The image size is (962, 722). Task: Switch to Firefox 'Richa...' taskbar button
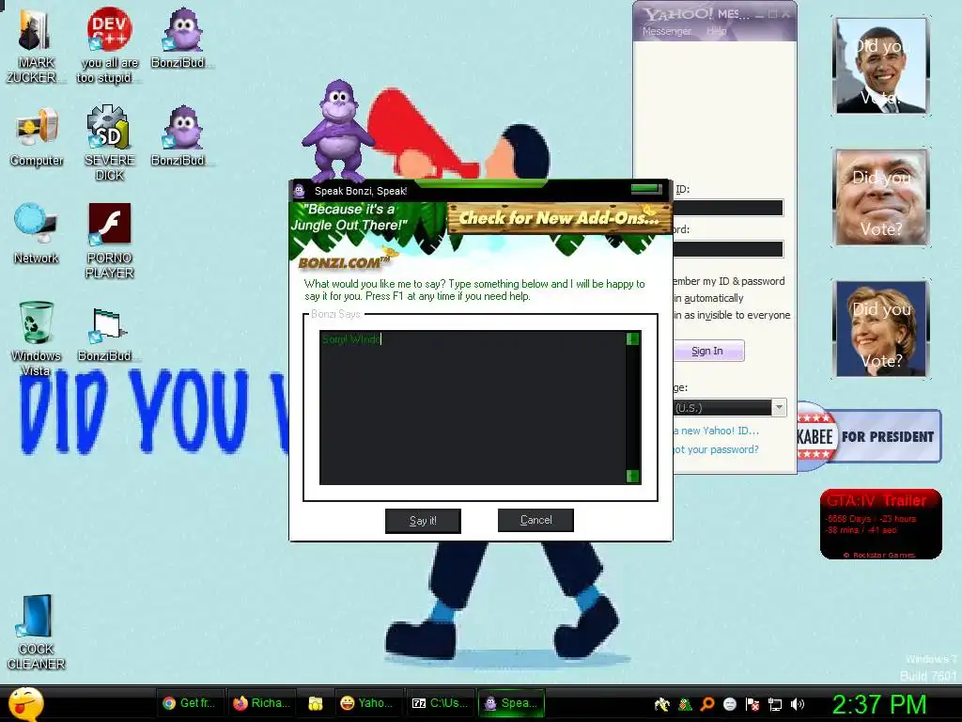[262, 703]
